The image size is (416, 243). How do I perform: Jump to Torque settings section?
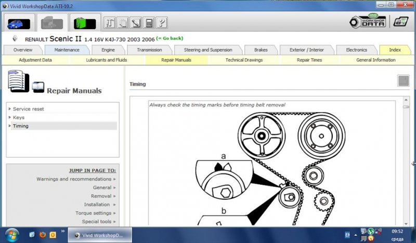pyautogui.click(x=95, y=213)
